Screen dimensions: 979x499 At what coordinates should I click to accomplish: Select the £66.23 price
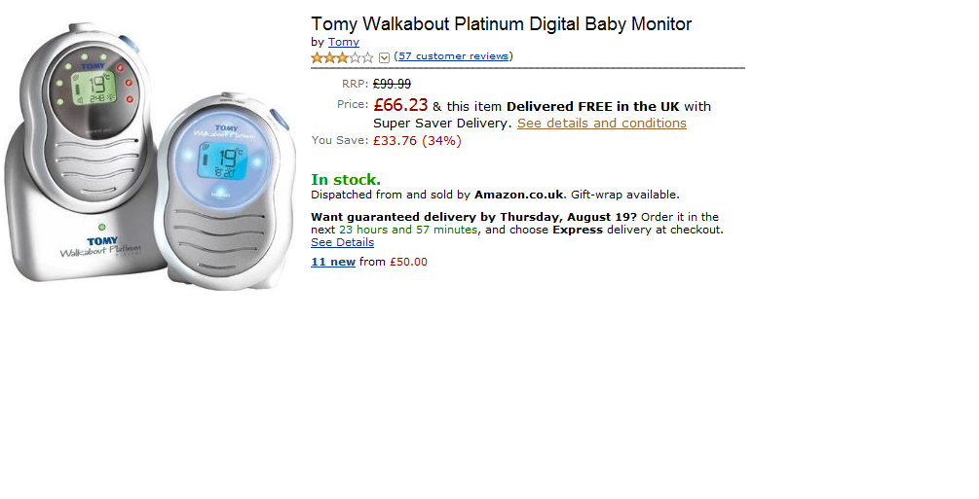click(x=399, y=105)
